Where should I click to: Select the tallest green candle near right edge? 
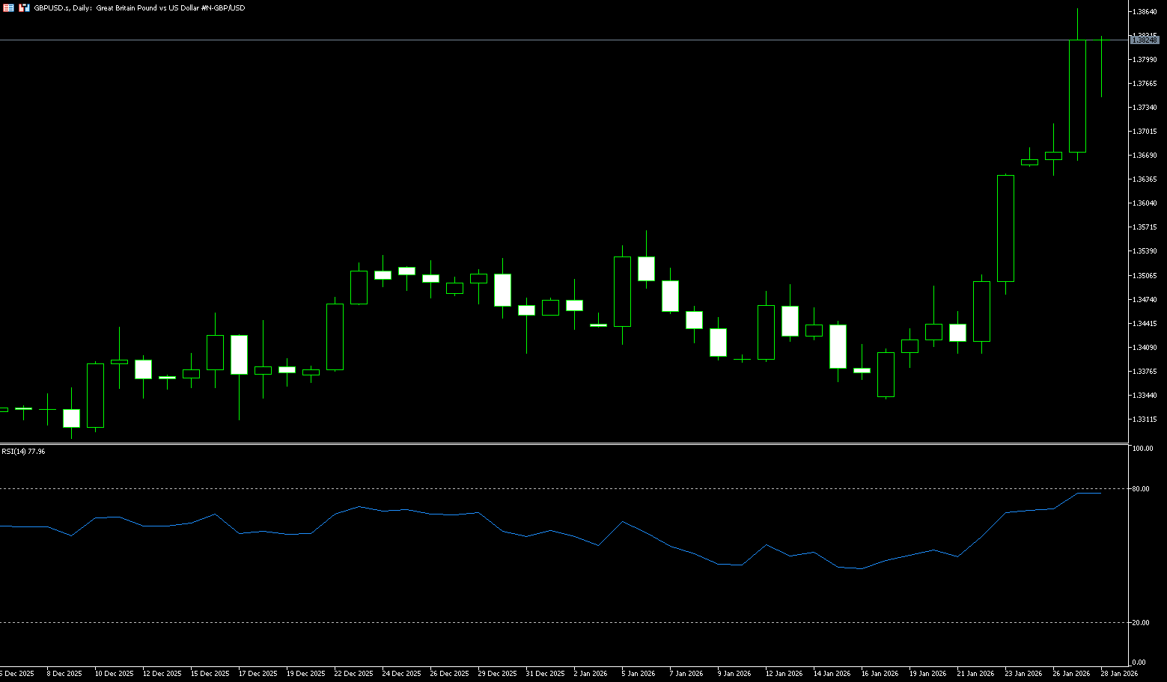click(x=1077, y=96)
